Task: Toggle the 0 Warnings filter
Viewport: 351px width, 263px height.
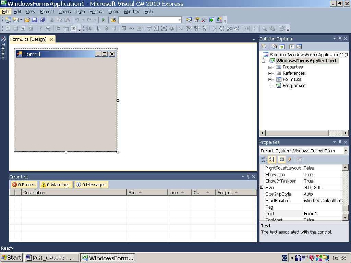Action: pos(56,185)
